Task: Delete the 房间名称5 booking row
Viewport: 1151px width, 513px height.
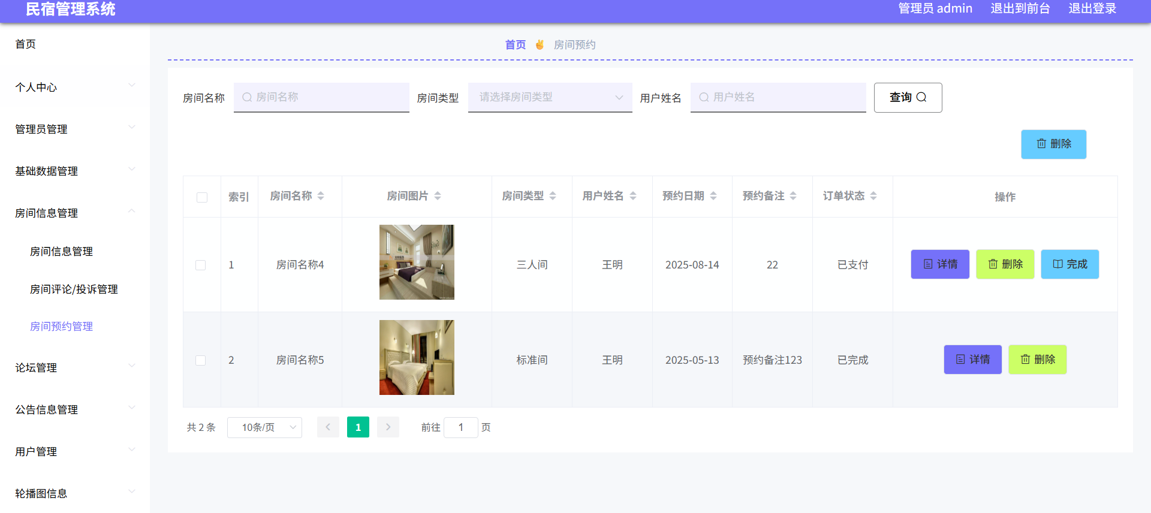Action: (1038, 360)
